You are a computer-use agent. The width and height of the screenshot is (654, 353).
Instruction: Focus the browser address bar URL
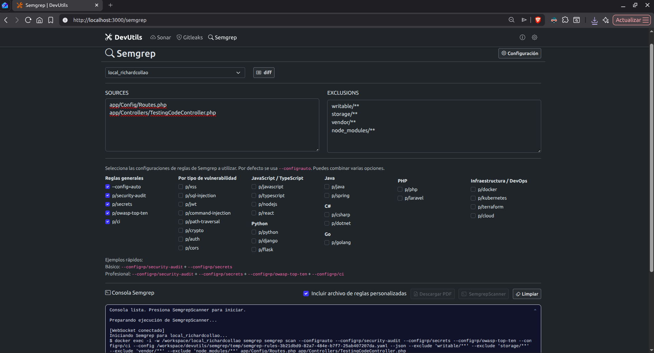[110, 20]
